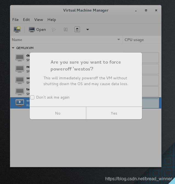Screen dimensions: 175x184
Task: Click Yes to confirm force poweroff
Action: pyautogui.click(x=114, y=113)
